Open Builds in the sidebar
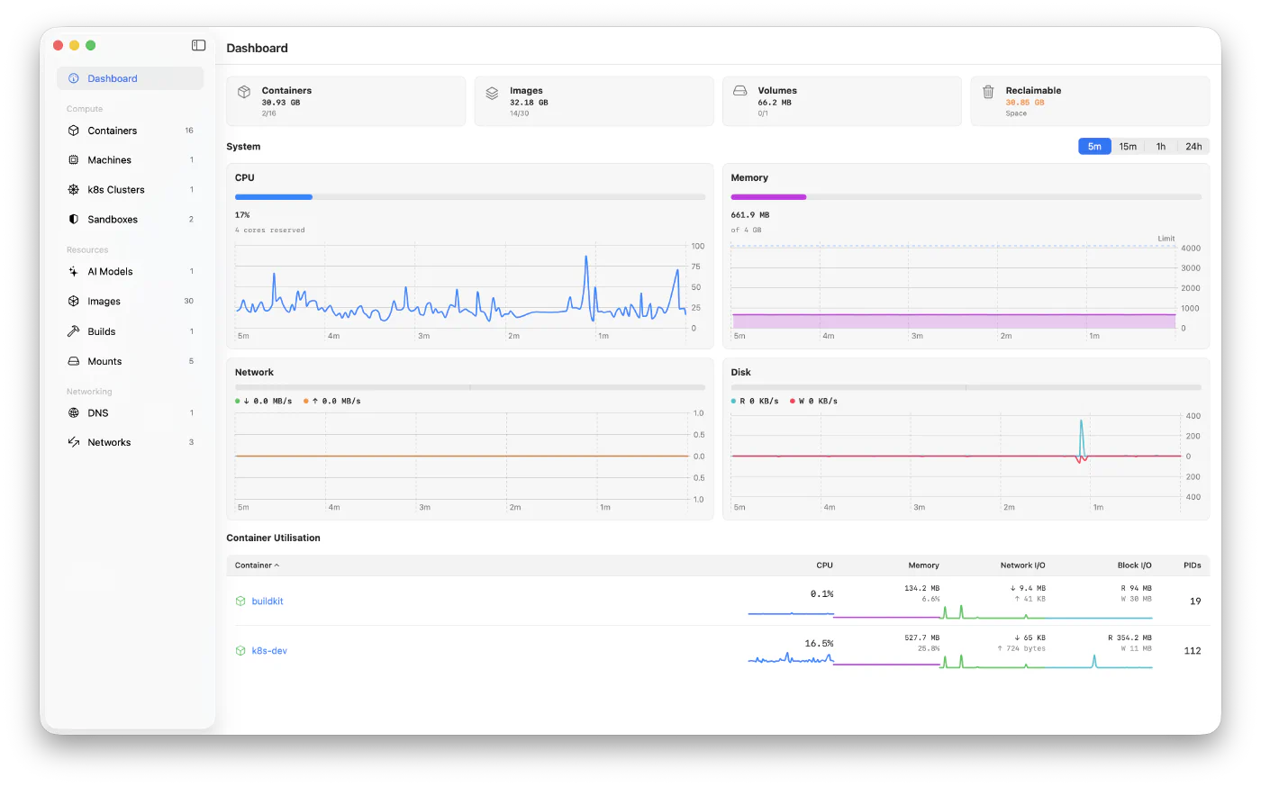1261x787 pixels. tap(131, 331)
